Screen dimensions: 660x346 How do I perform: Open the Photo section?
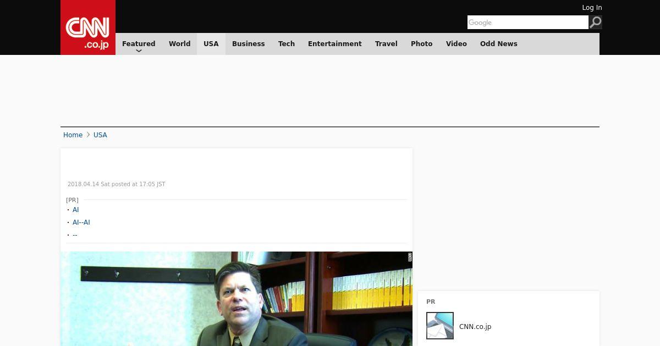click(422, 44)
